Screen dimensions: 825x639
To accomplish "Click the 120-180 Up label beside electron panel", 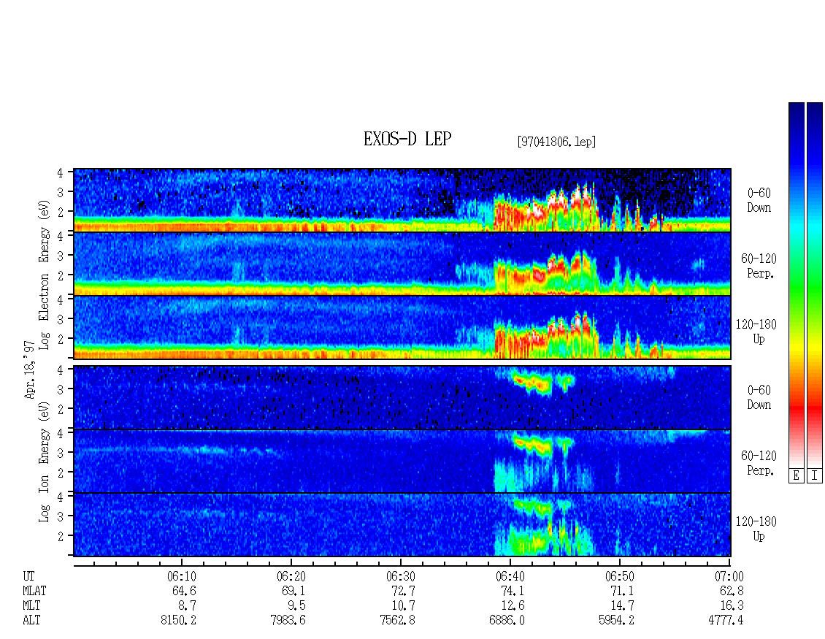I will (x=756, y=332).
